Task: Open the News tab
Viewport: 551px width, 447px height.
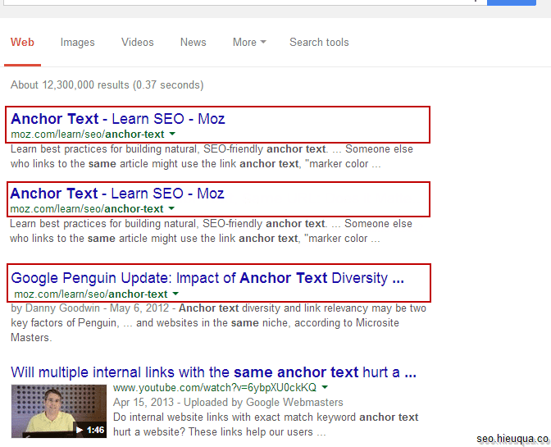Action: click(193, 42)
